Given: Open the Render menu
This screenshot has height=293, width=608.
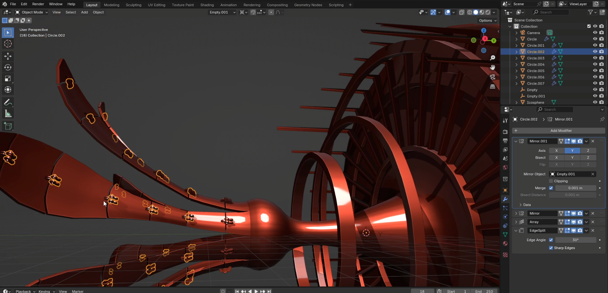Looking at the screenshot, I should (38, 4).
